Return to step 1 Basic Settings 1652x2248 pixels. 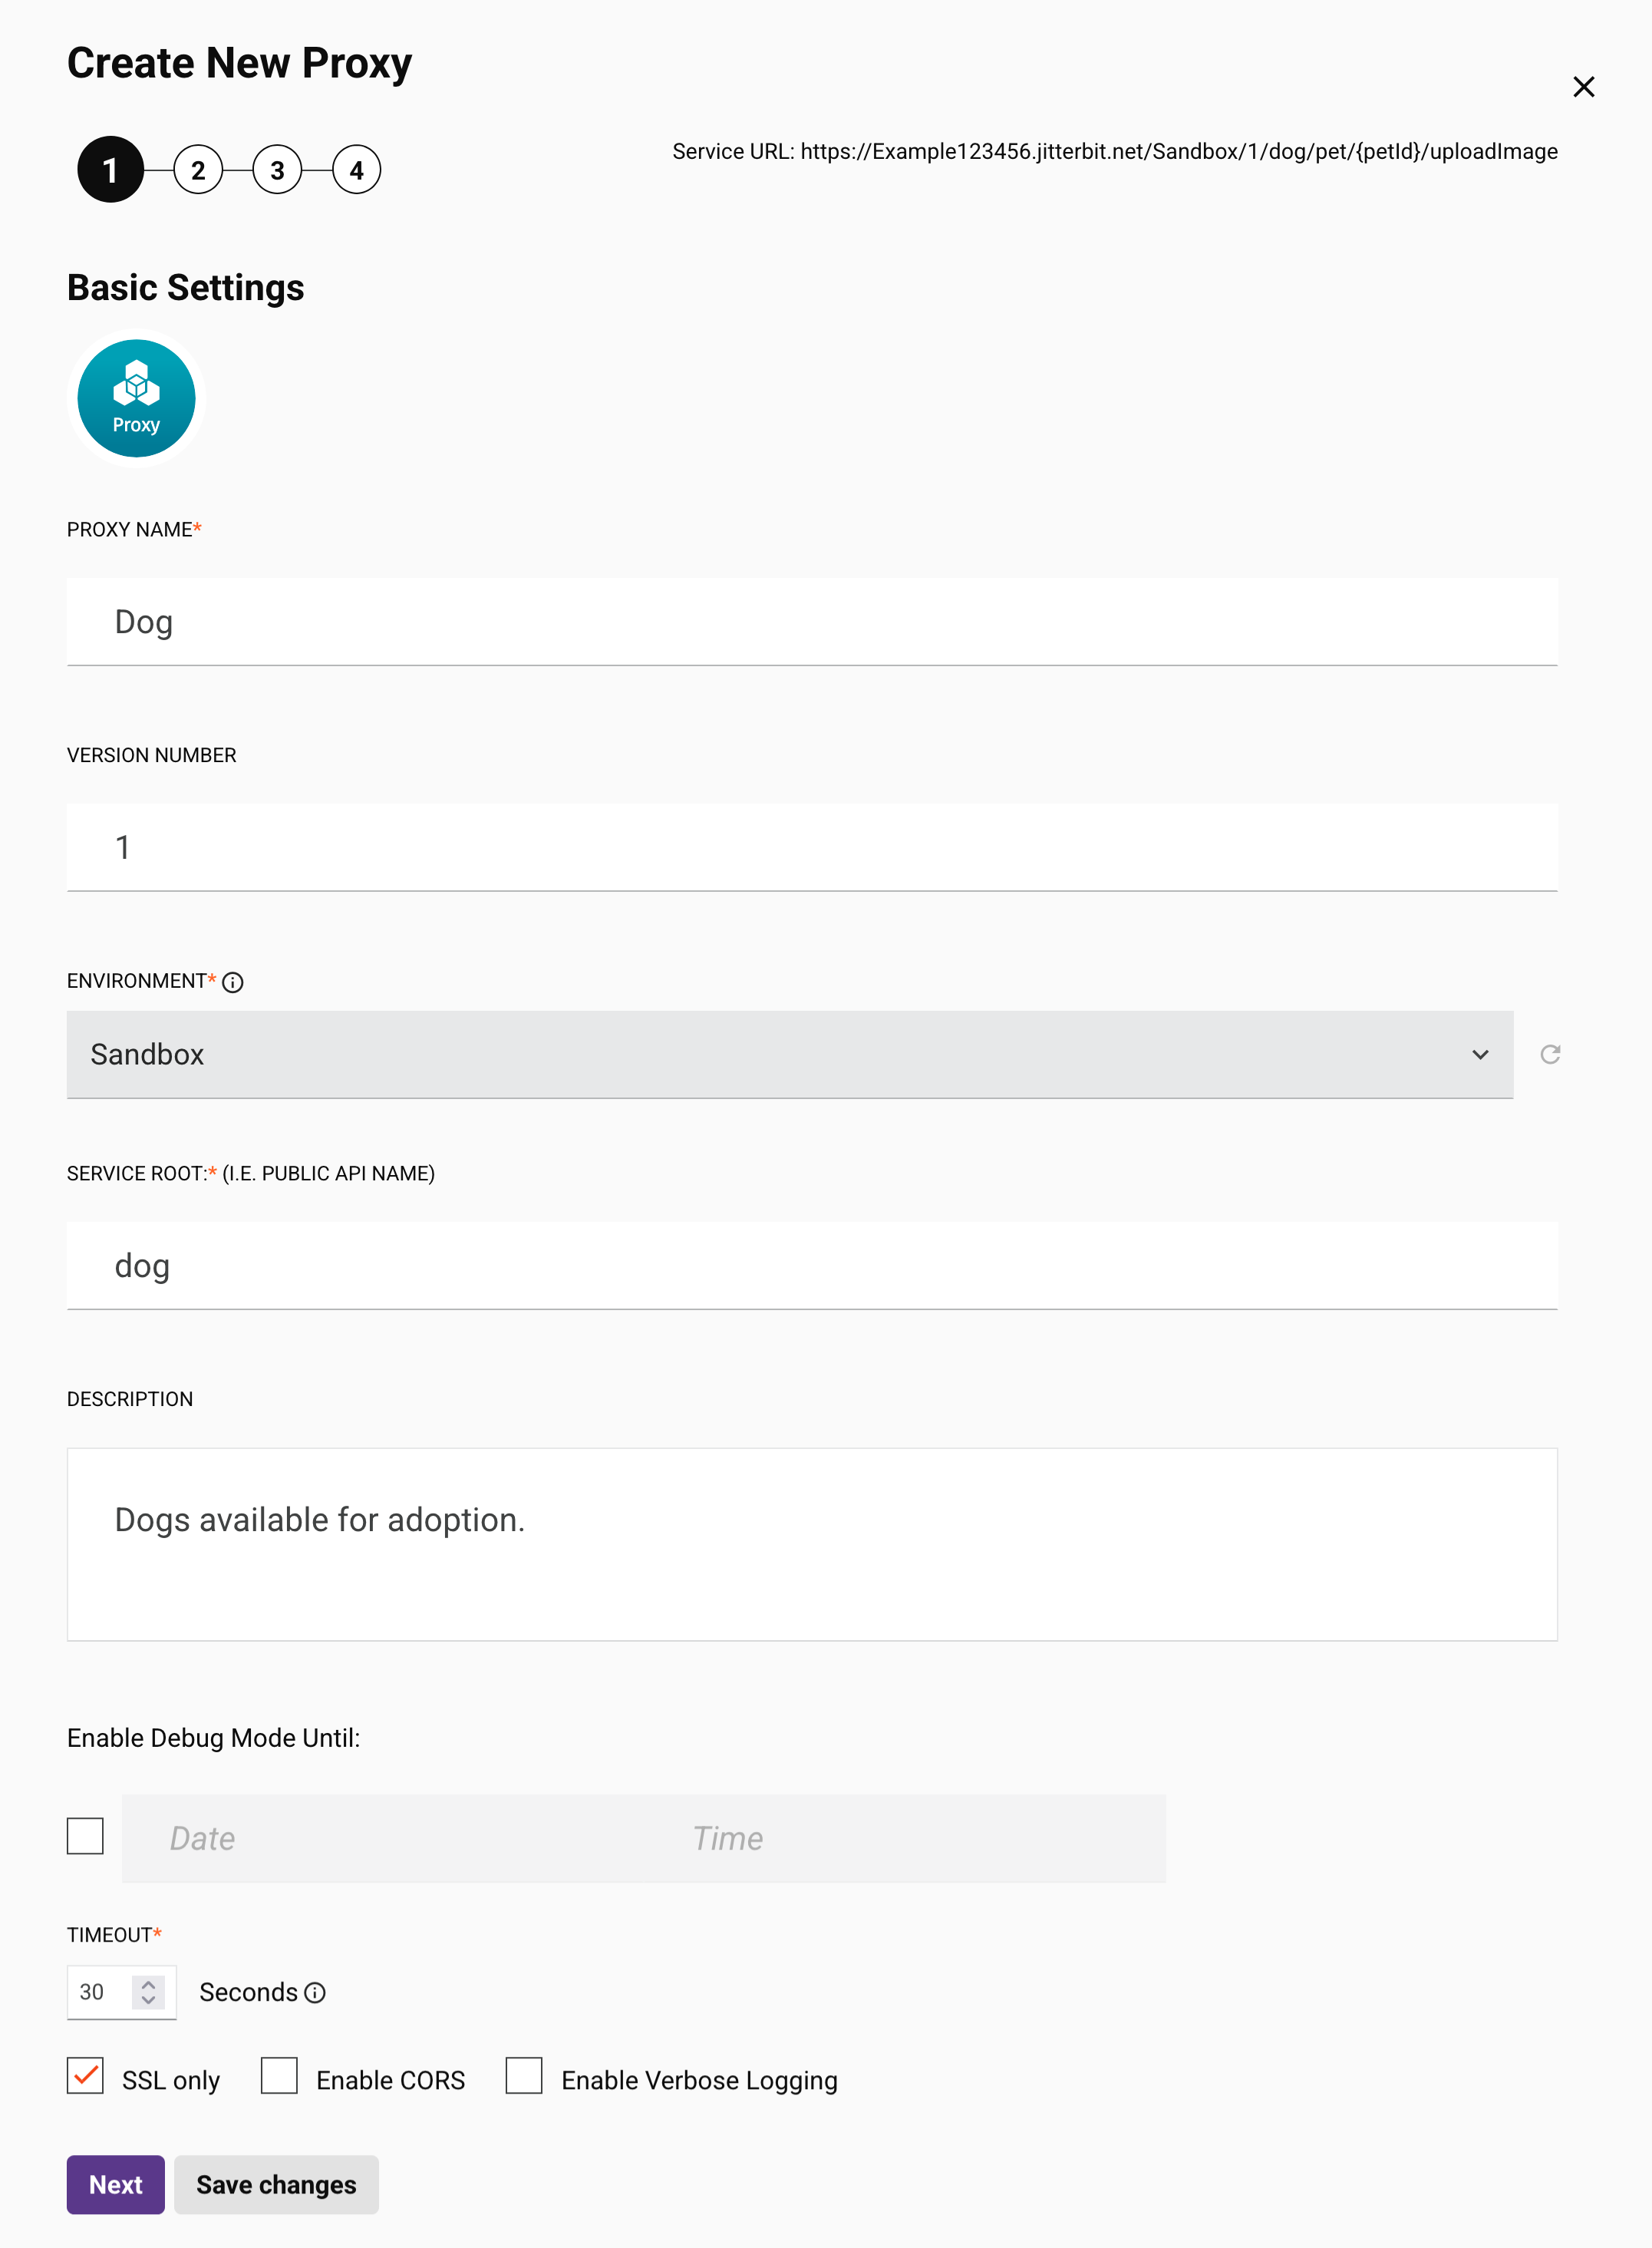110,169
